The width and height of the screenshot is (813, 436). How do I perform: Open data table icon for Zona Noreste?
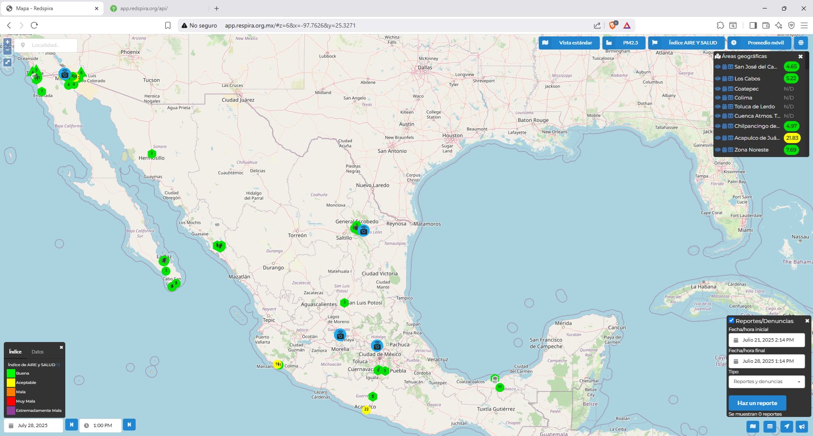point(730,150)
